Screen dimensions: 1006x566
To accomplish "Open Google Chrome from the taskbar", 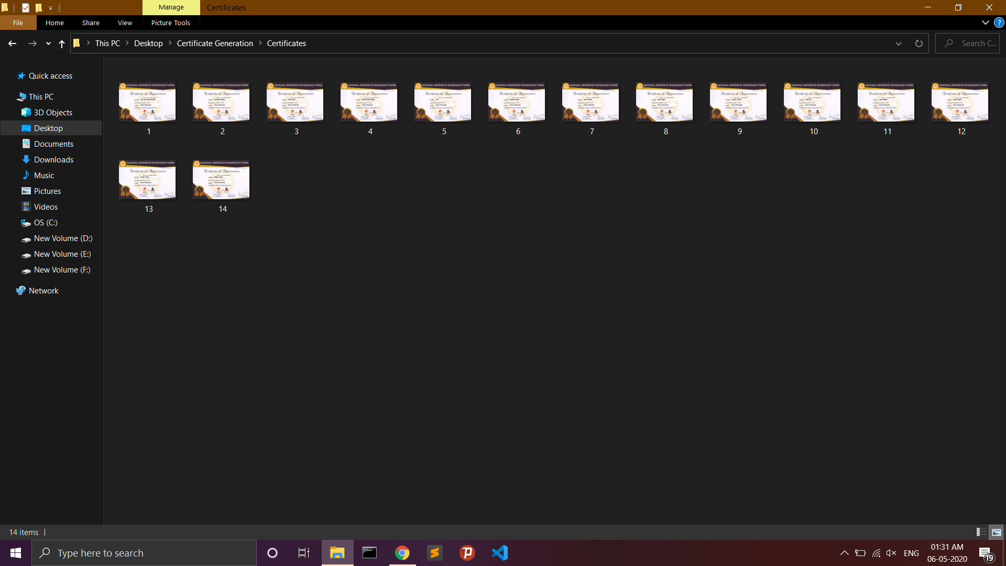I will [402, 553].
